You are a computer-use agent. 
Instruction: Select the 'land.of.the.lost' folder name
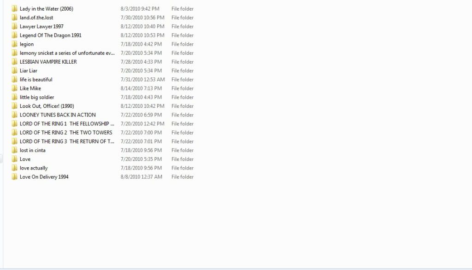(x=36, y=18)
